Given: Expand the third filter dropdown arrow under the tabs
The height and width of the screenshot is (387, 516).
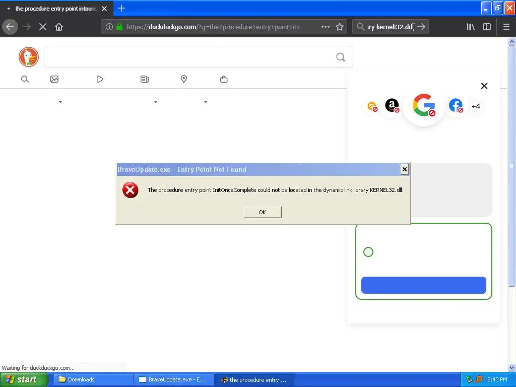Looking at the screenshot, I should click(206, 102).
